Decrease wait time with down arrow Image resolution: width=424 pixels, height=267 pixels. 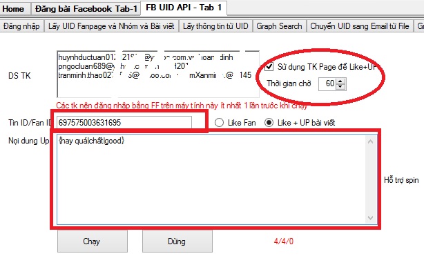click(x=340, y=86)
